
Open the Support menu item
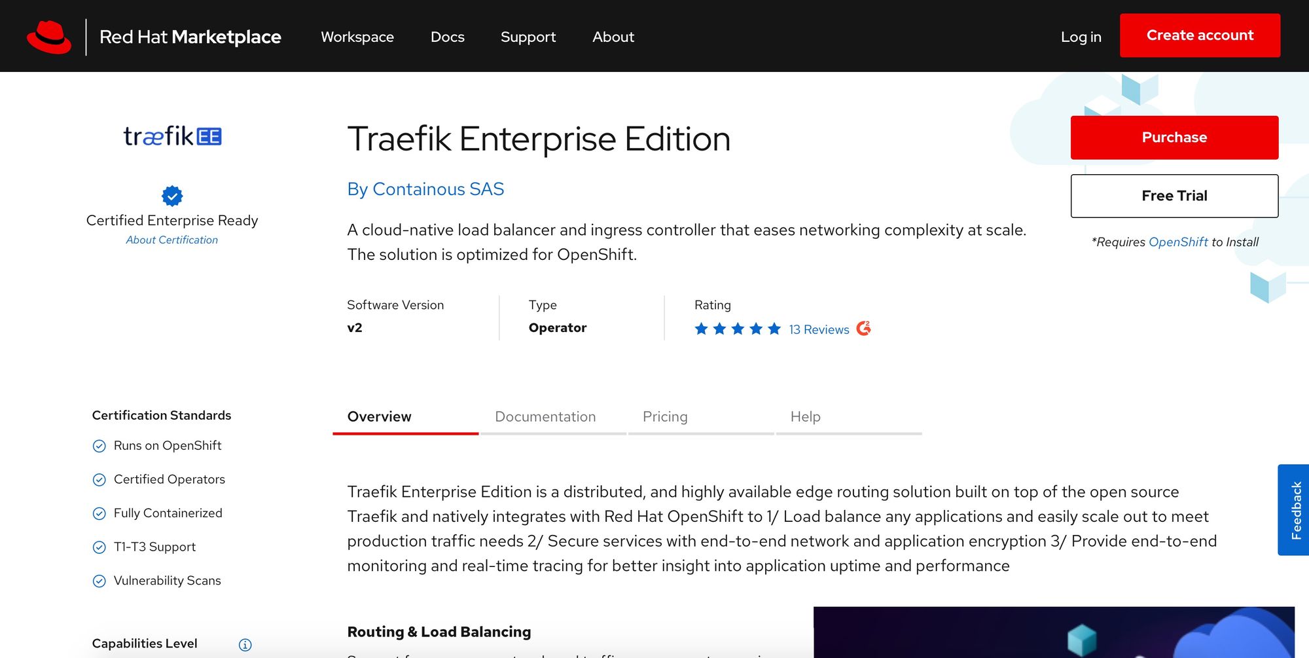tap(528, 37)
